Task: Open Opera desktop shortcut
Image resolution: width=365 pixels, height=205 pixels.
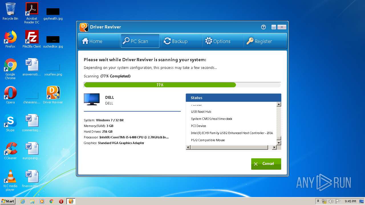Action: (x=10, y=95)
